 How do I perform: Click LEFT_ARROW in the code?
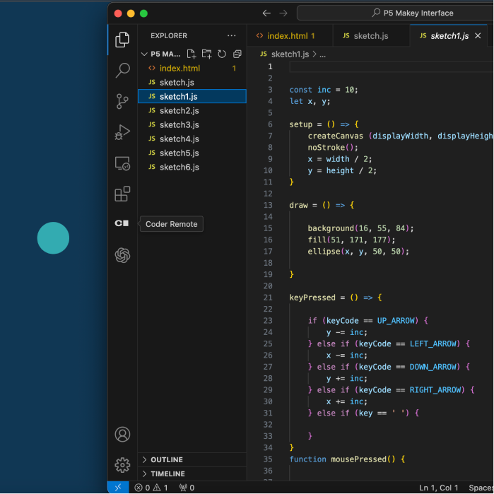click(433, 343)
